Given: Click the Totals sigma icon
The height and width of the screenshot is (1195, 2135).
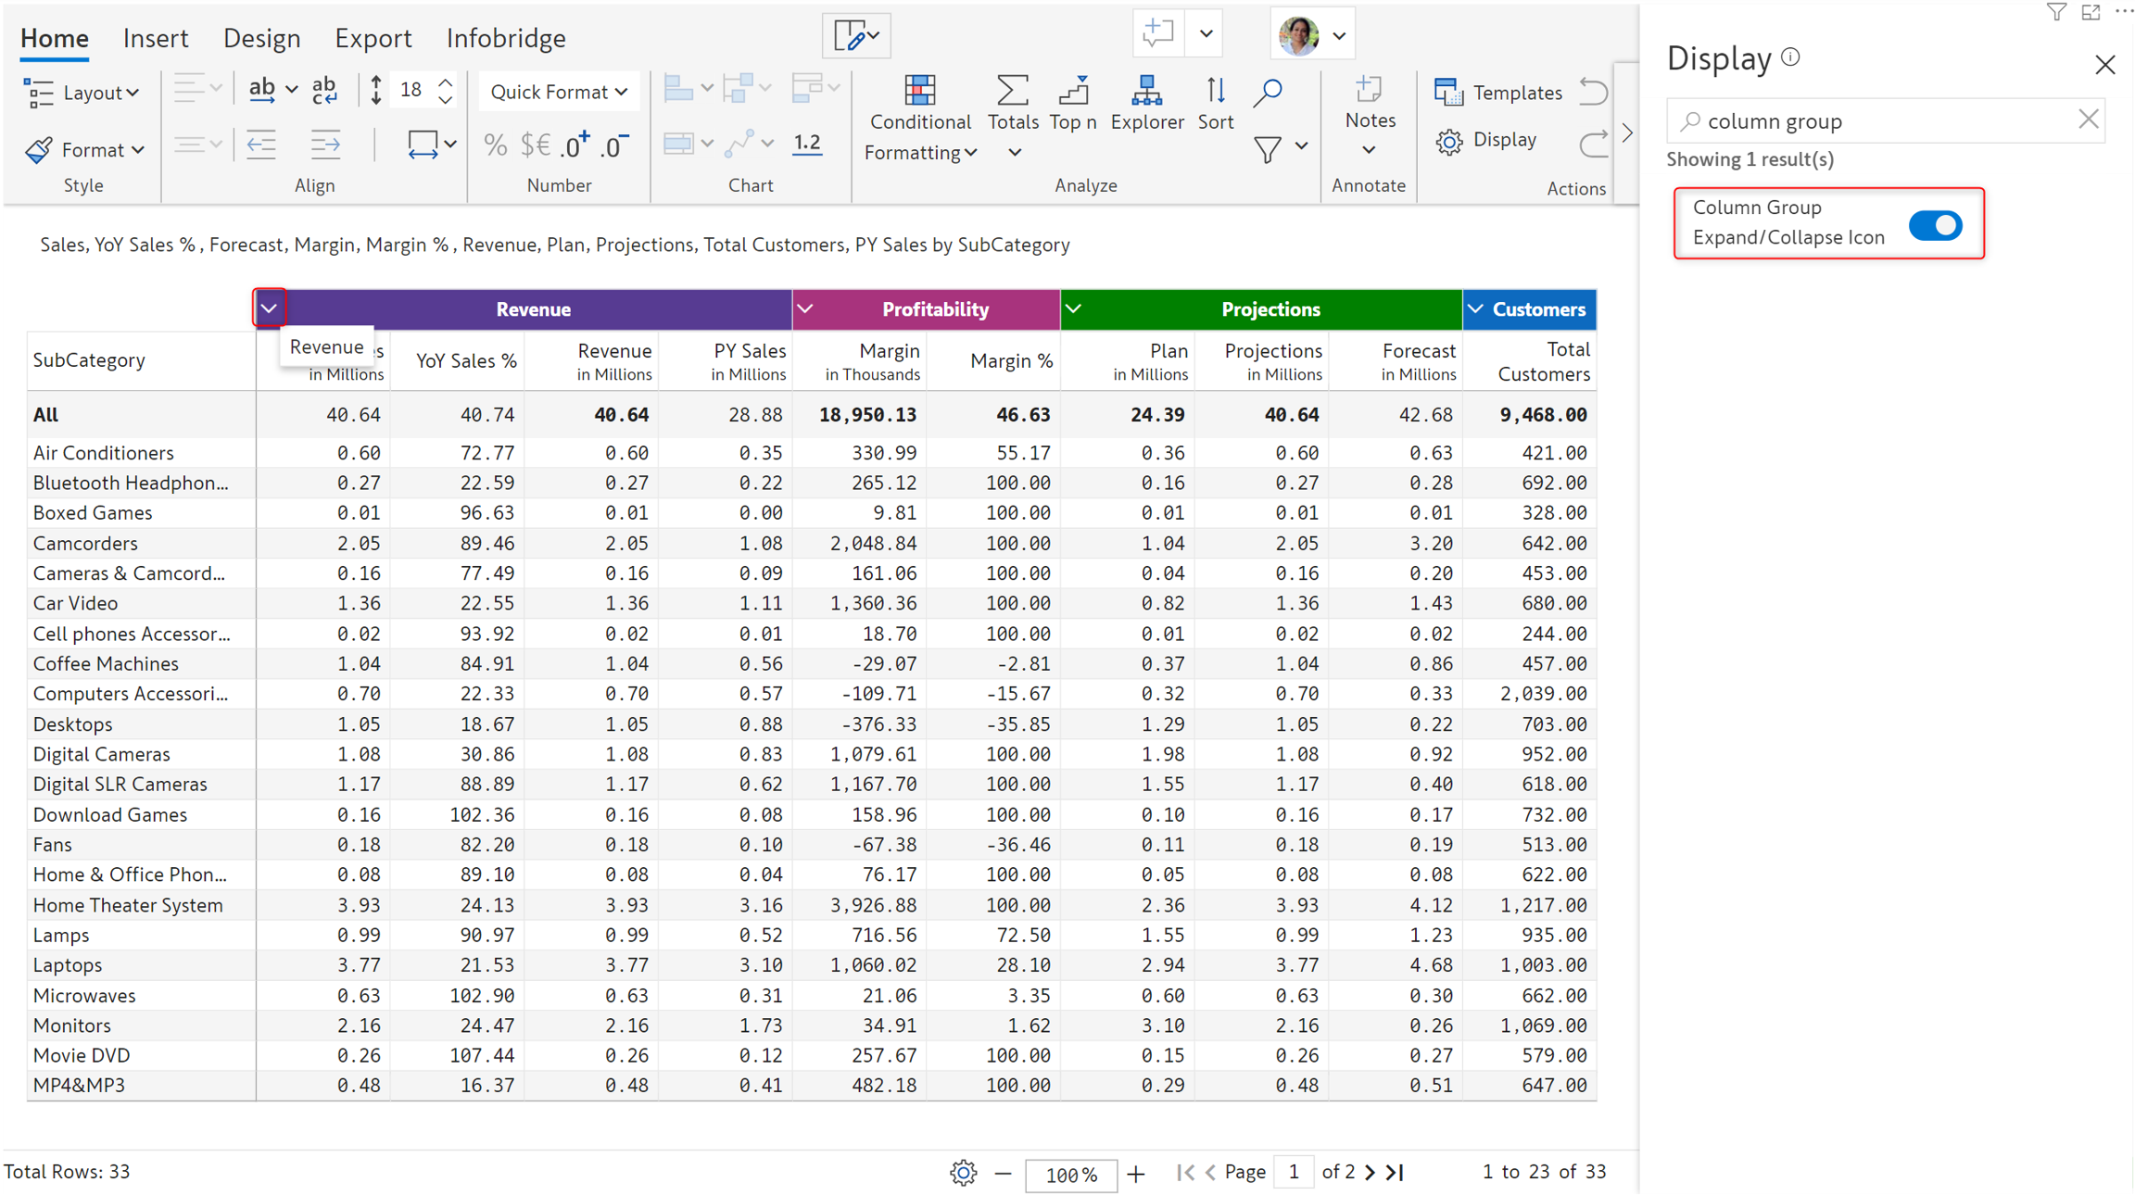Looking at the screenshot, I should click(x=1012, y=92).
